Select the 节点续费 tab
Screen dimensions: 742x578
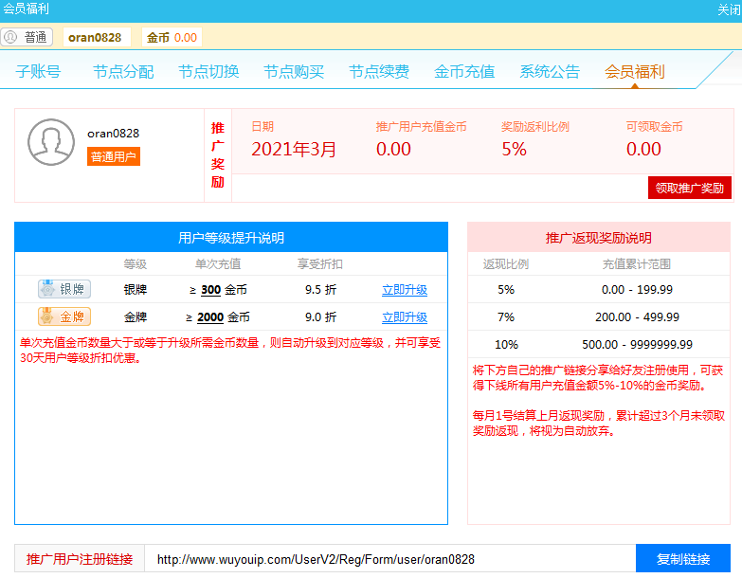pos(379,71)
